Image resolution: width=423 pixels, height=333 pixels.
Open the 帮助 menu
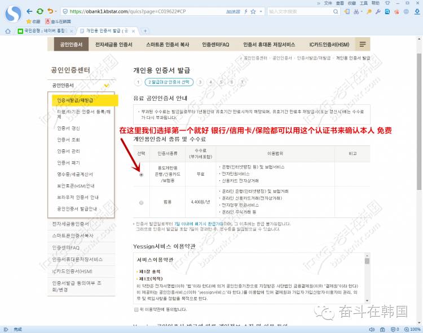click(x=376, y=3)
